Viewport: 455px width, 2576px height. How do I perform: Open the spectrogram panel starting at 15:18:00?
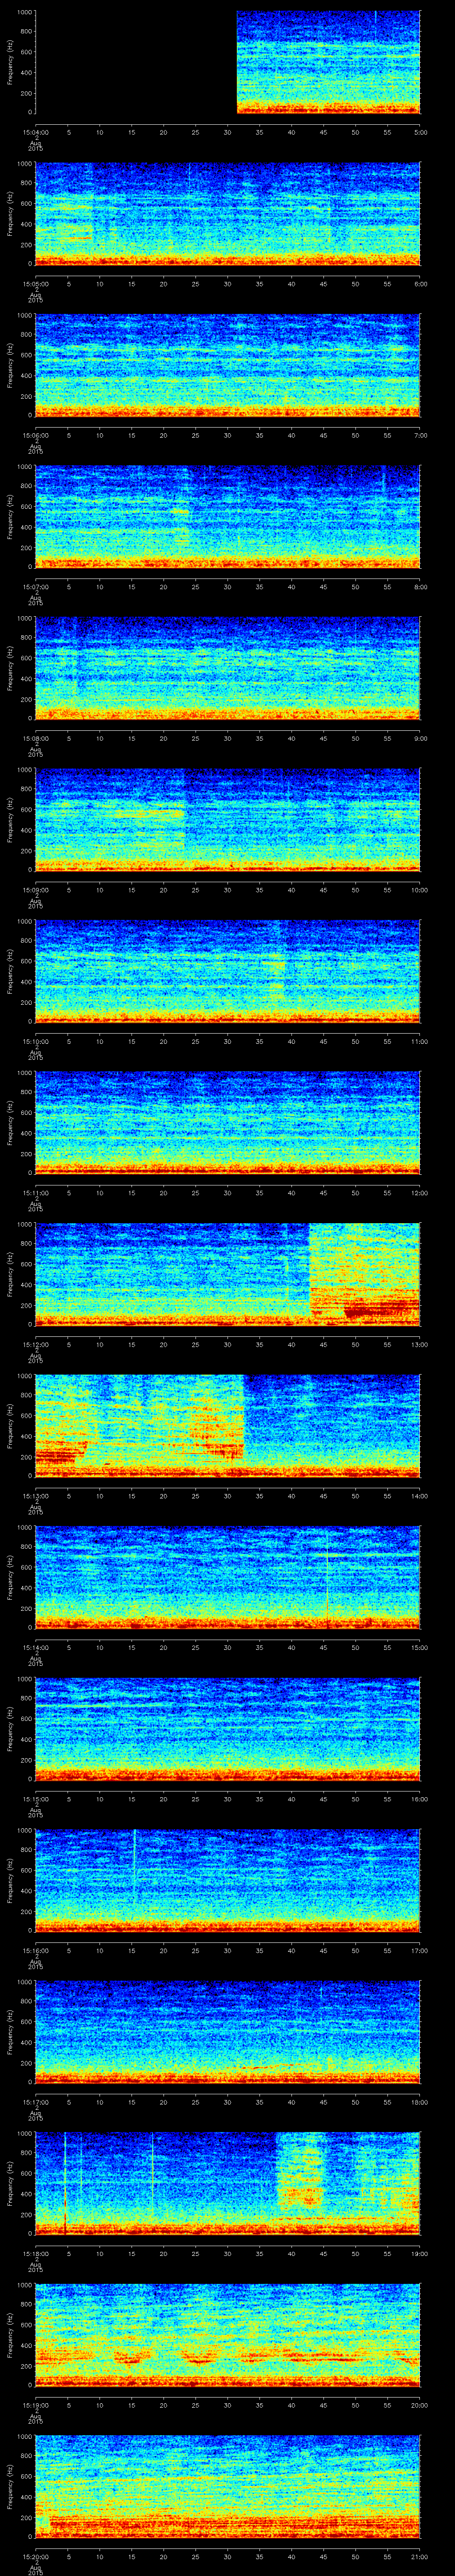(228, 2184)
